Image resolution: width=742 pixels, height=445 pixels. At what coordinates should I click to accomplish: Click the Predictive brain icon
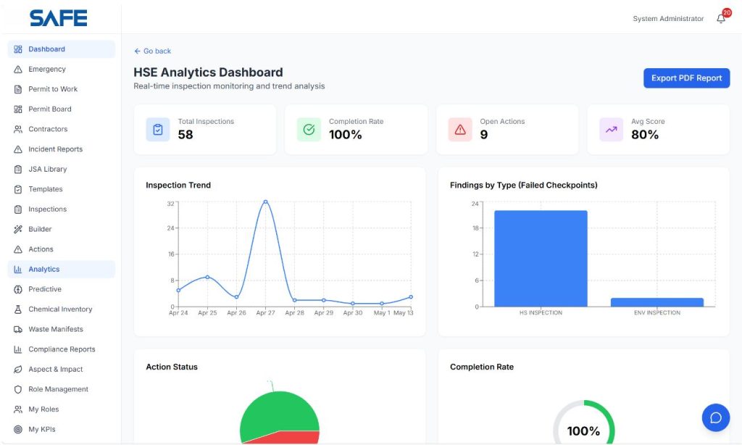[18, 289]
